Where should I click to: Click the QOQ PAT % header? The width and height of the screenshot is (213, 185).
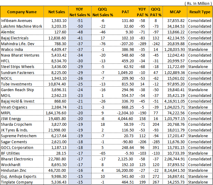[156, 12]
